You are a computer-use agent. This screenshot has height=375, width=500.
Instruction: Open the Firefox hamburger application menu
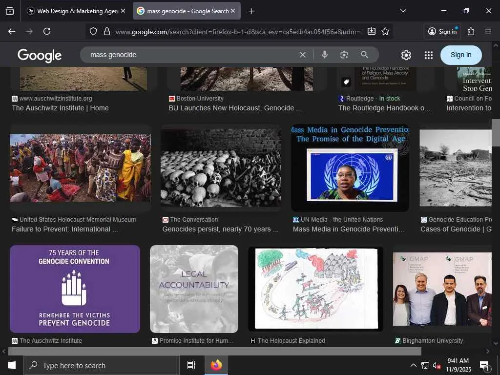coord(488,31)
